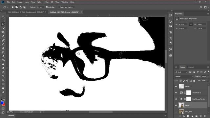The height and width of the screenshot is (118, 210).
Task: Select the Layer 1 thumbnail
Action: pyautogui.click(x=181, y=105)
